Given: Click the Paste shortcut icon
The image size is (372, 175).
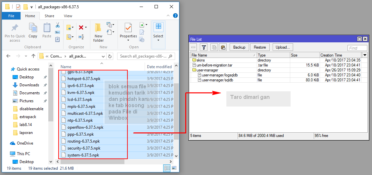Looking at the screenshot, I should tap(57, 39).
